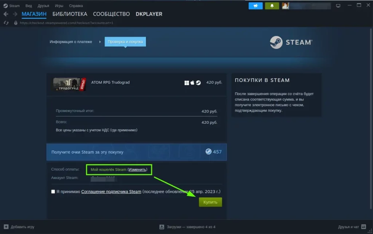Screen dimensions: 373x234
Task: Click the Получите очки Steam banner text
Action: 87,152
